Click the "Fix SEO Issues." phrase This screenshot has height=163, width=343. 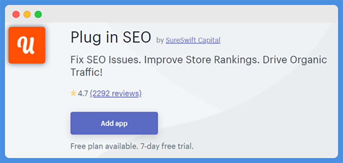coord(105,60)
